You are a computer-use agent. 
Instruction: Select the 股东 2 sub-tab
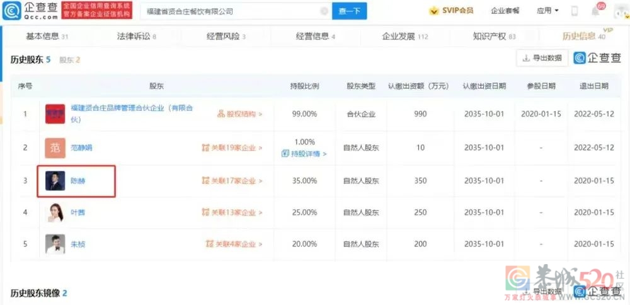click(70, 60)
